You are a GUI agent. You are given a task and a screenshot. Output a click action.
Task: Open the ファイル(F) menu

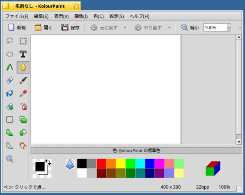[17, 16]
